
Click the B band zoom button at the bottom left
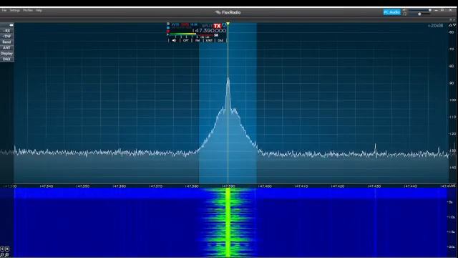tap(7, 249)
